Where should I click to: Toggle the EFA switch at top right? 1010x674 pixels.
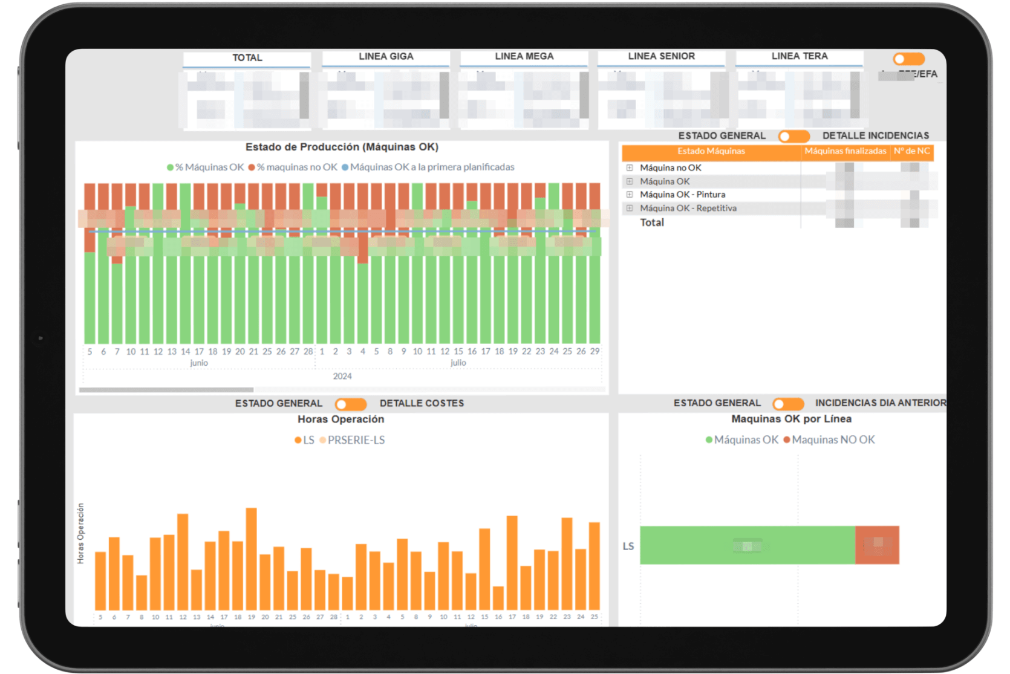tap(908, 59)
